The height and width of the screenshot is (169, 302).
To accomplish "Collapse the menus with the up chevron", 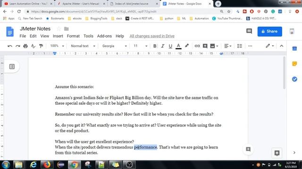I will tap(281, 46).
